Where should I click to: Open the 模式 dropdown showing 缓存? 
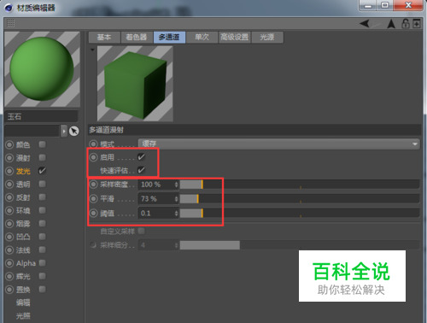pyautogui.click(x=279, y=144)
